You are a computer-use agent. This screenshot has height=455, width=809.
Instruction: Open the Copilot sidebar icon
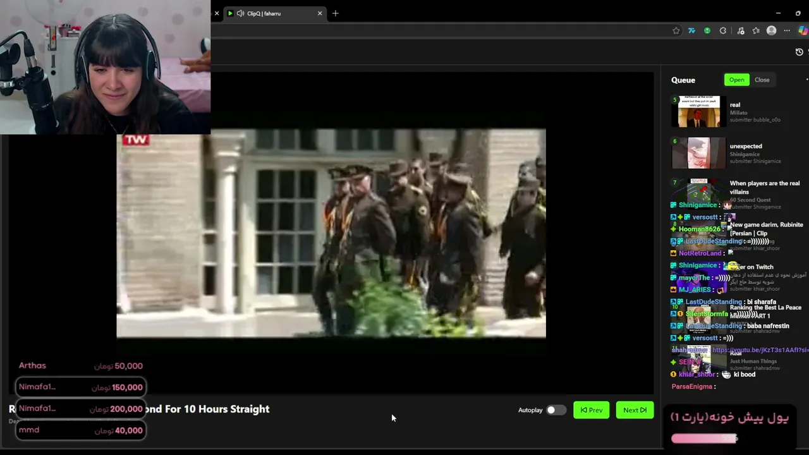pos(803,30)
